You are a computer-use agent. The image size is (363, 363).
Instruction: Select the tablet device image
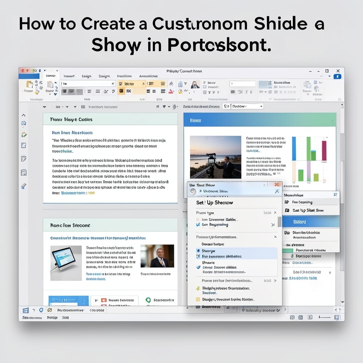66,263
